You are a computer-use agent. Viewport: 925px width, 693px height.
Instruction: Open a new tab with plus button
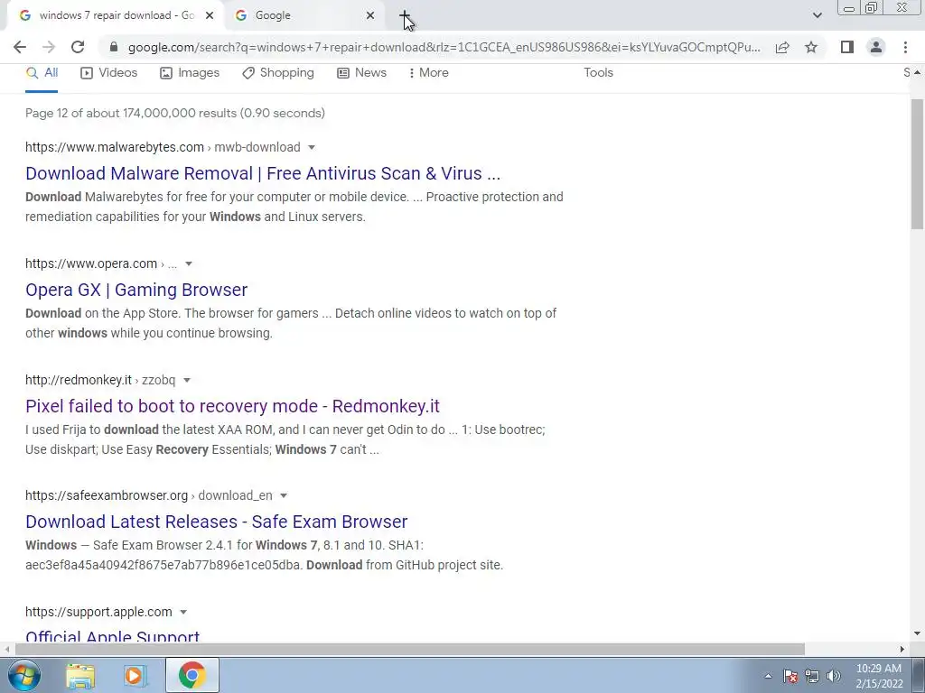tap(405, 16)
